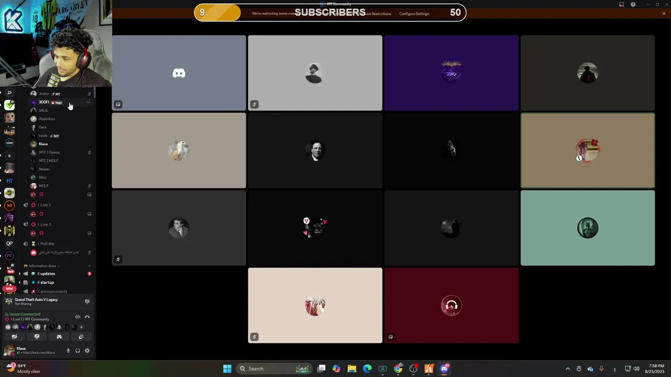671x377 pixels.
Task: Open Discord help icon in title bar
Action: 633,4
